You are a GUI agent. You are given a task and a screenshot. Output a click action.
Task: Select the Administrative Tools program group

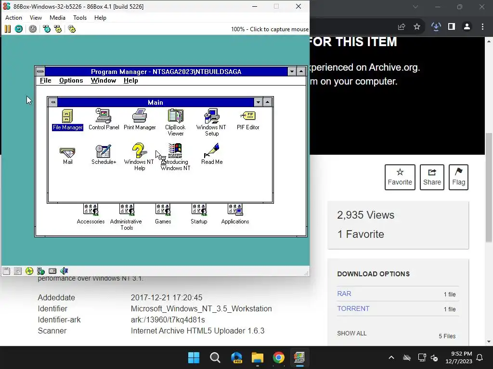pyautogui.click(x=127, y=217)
